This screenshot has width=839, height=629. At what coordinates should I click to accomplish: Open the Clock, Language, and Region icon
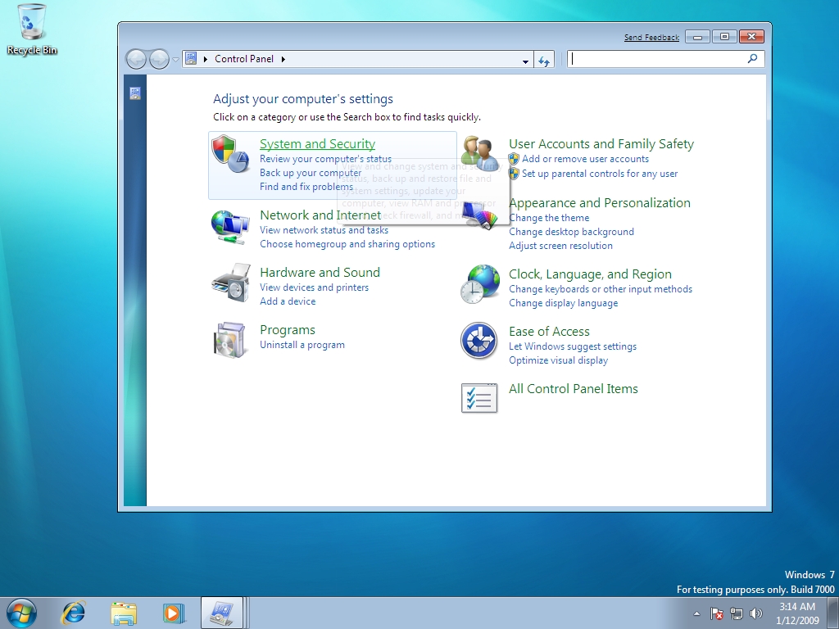coord(479,284)
